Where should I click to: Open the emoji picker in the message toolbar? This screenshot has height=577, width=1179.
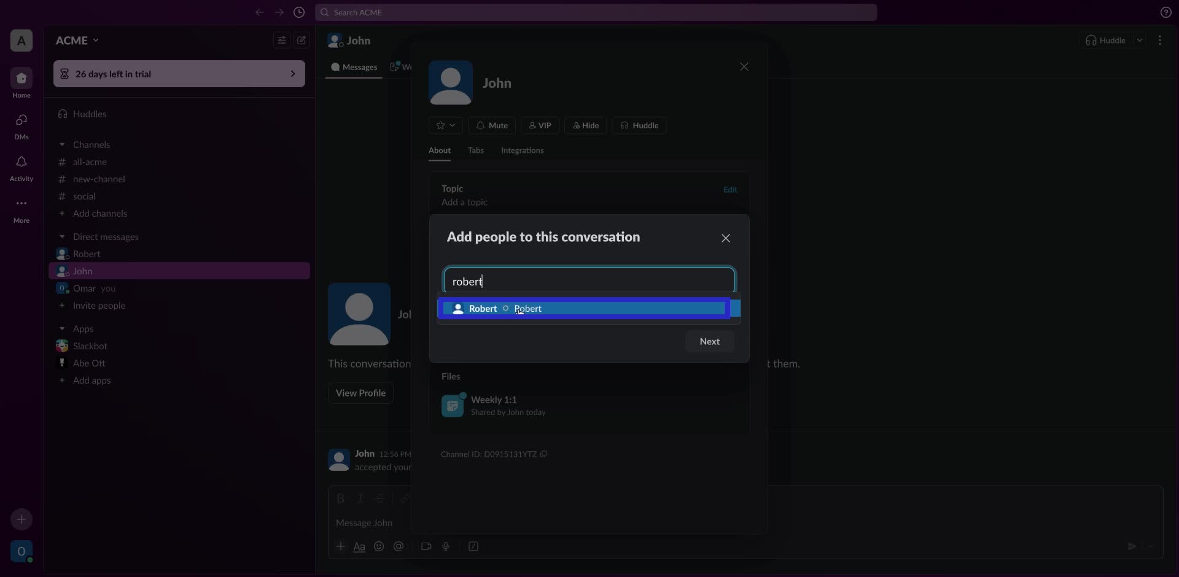click(379, 546)
